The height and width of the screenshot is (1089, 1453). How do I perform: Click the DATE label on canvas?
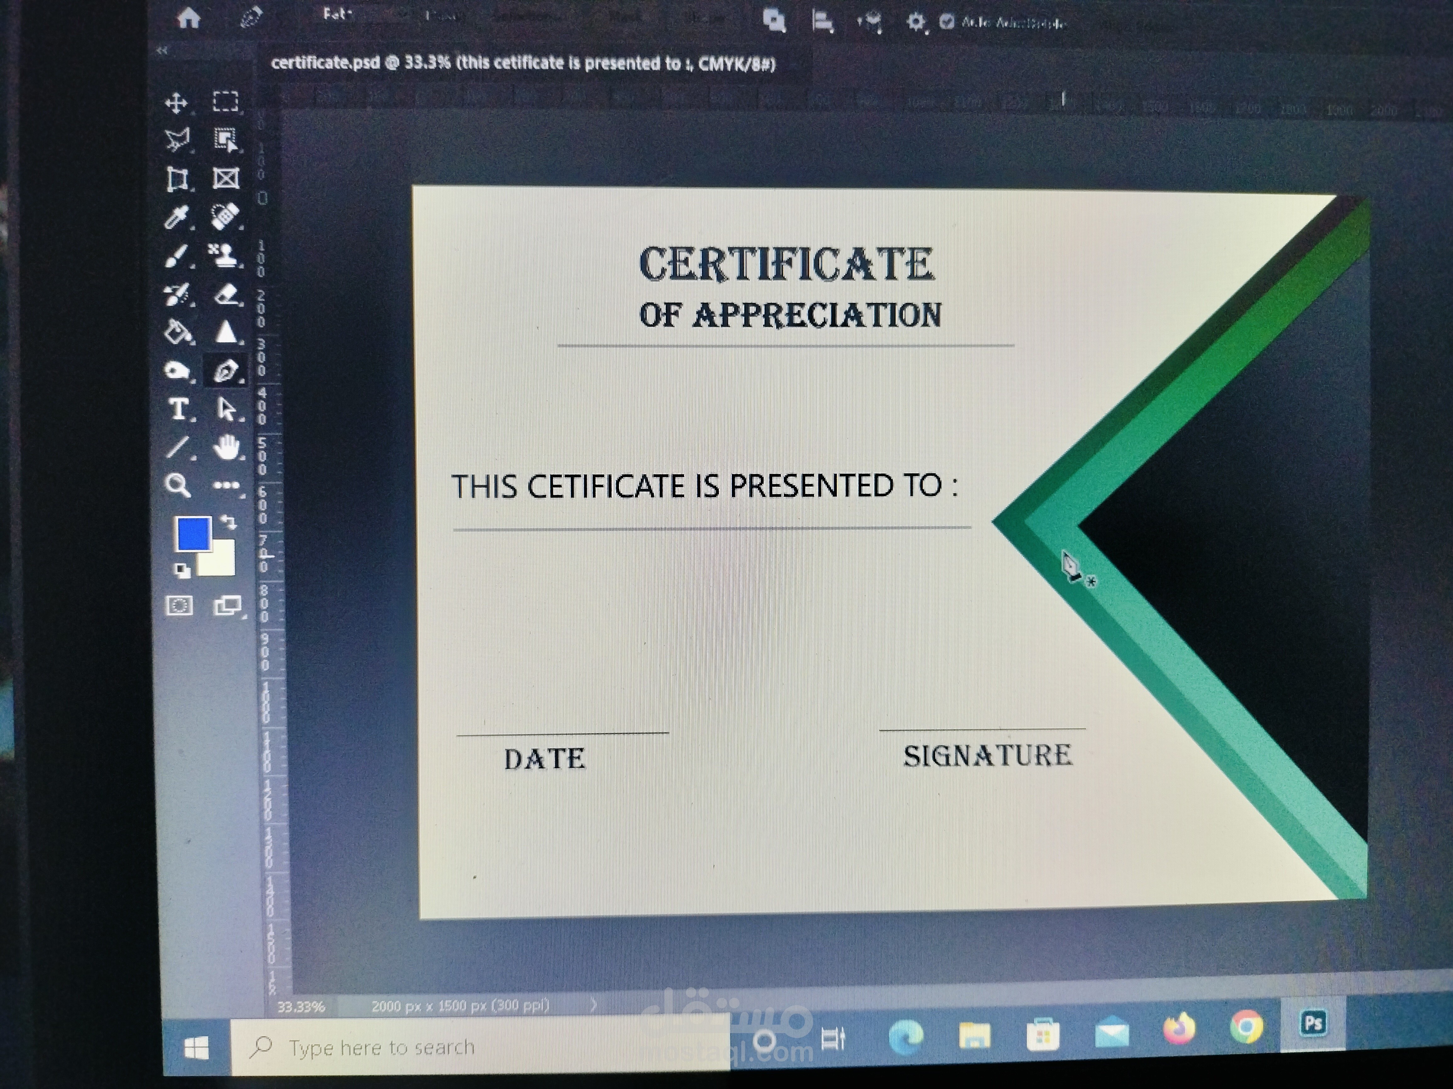point(545,759)
